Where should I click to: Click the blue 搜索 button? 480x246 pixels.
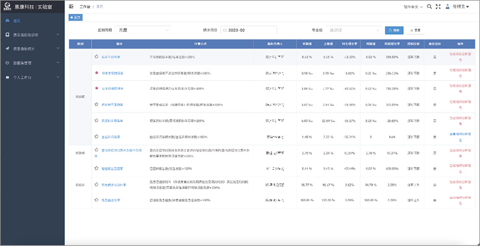(x=394, y=30)
